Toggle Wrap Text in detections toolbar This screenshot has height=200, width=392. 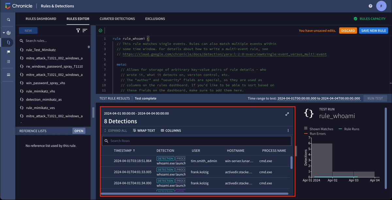(x=144, y=131)
